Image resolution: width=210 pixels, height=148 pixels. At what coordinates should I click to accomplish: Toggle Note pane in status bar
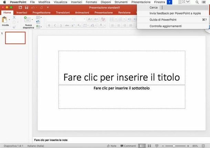(112, 146)
